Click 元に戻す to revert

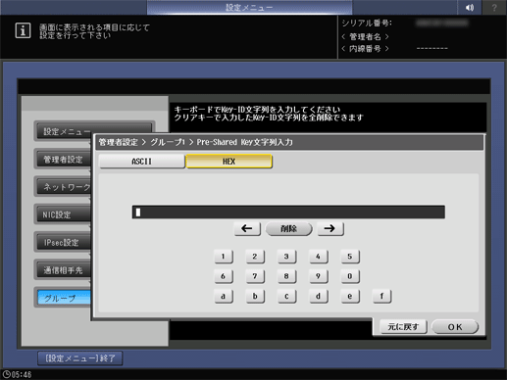pyautogui.click(x=403, y=327)
